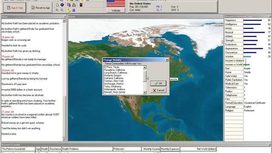This screenshot has width=272, height=153.
Task: Click the communities list scroll down arrow
Action: [144, 93]
